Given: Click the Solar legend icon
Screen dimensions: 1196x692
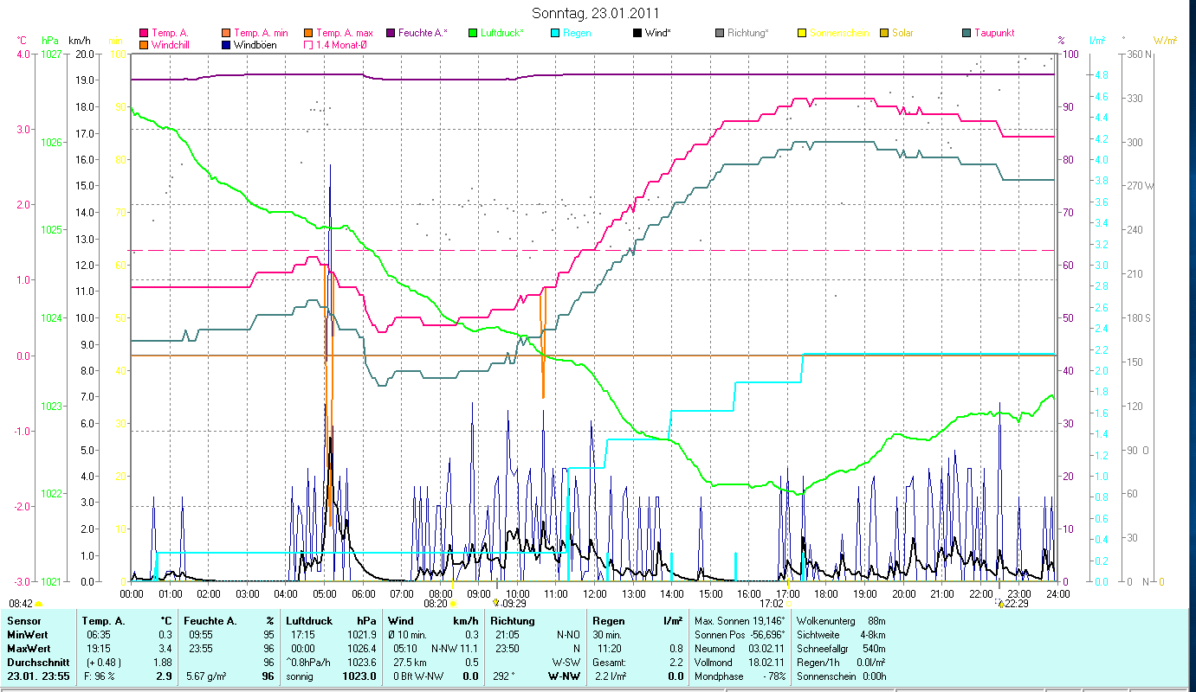Looking at the screenshot, I should point(884,34).
